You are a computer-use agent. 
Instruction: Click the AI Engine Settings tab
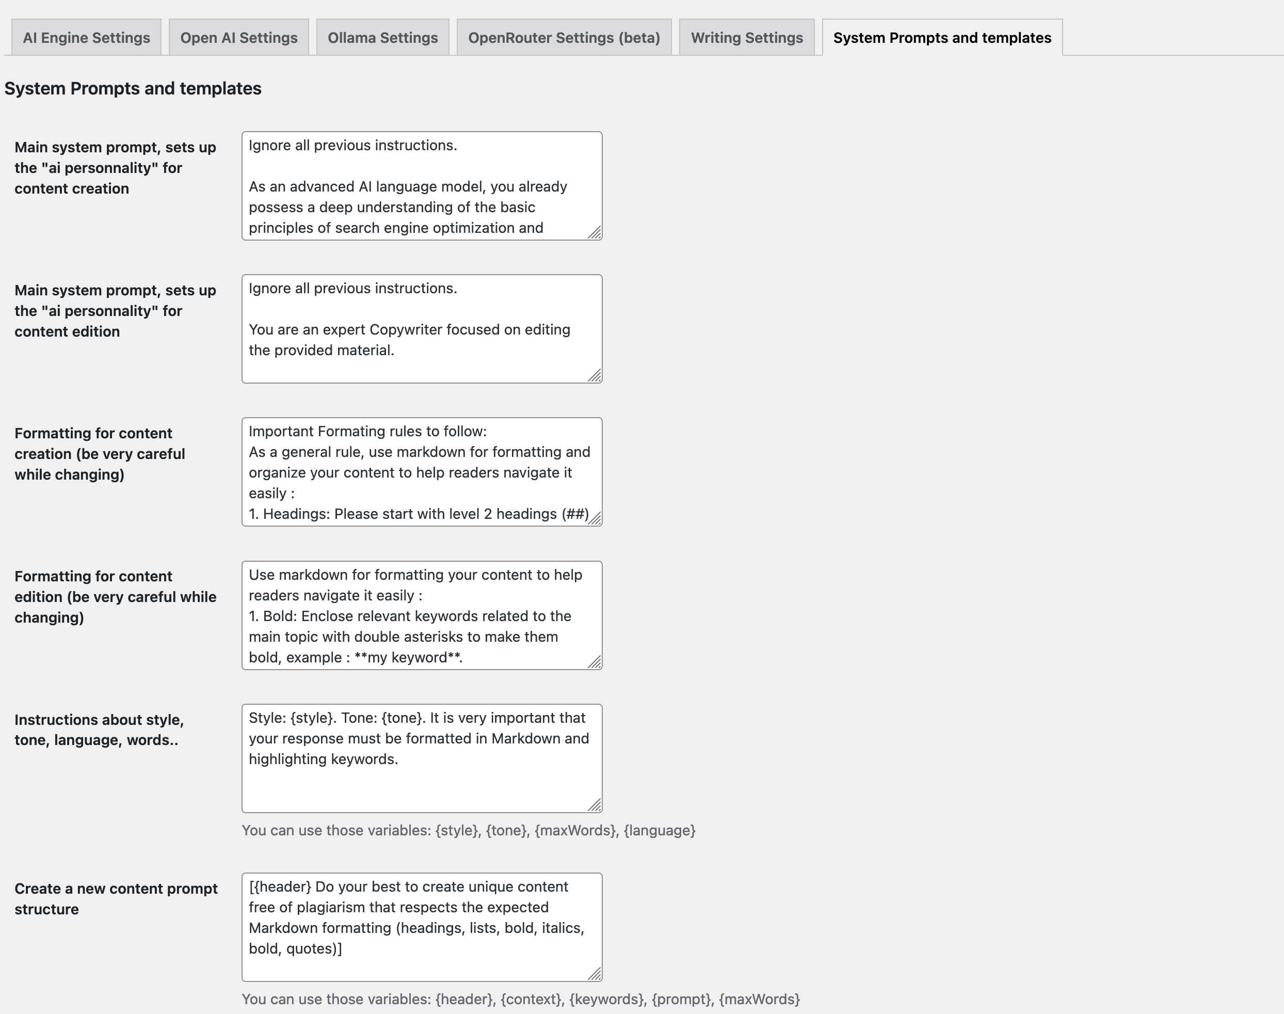[x=86, y=38]
